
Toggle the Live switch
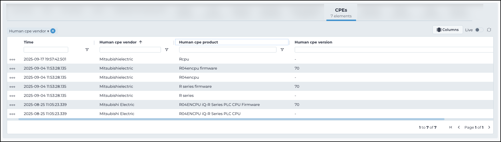(479, 30)
